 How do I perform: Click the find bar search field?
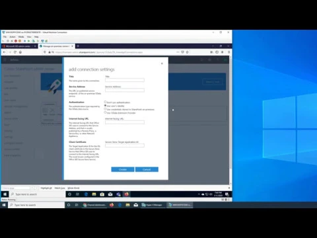[x=16, y=188]
